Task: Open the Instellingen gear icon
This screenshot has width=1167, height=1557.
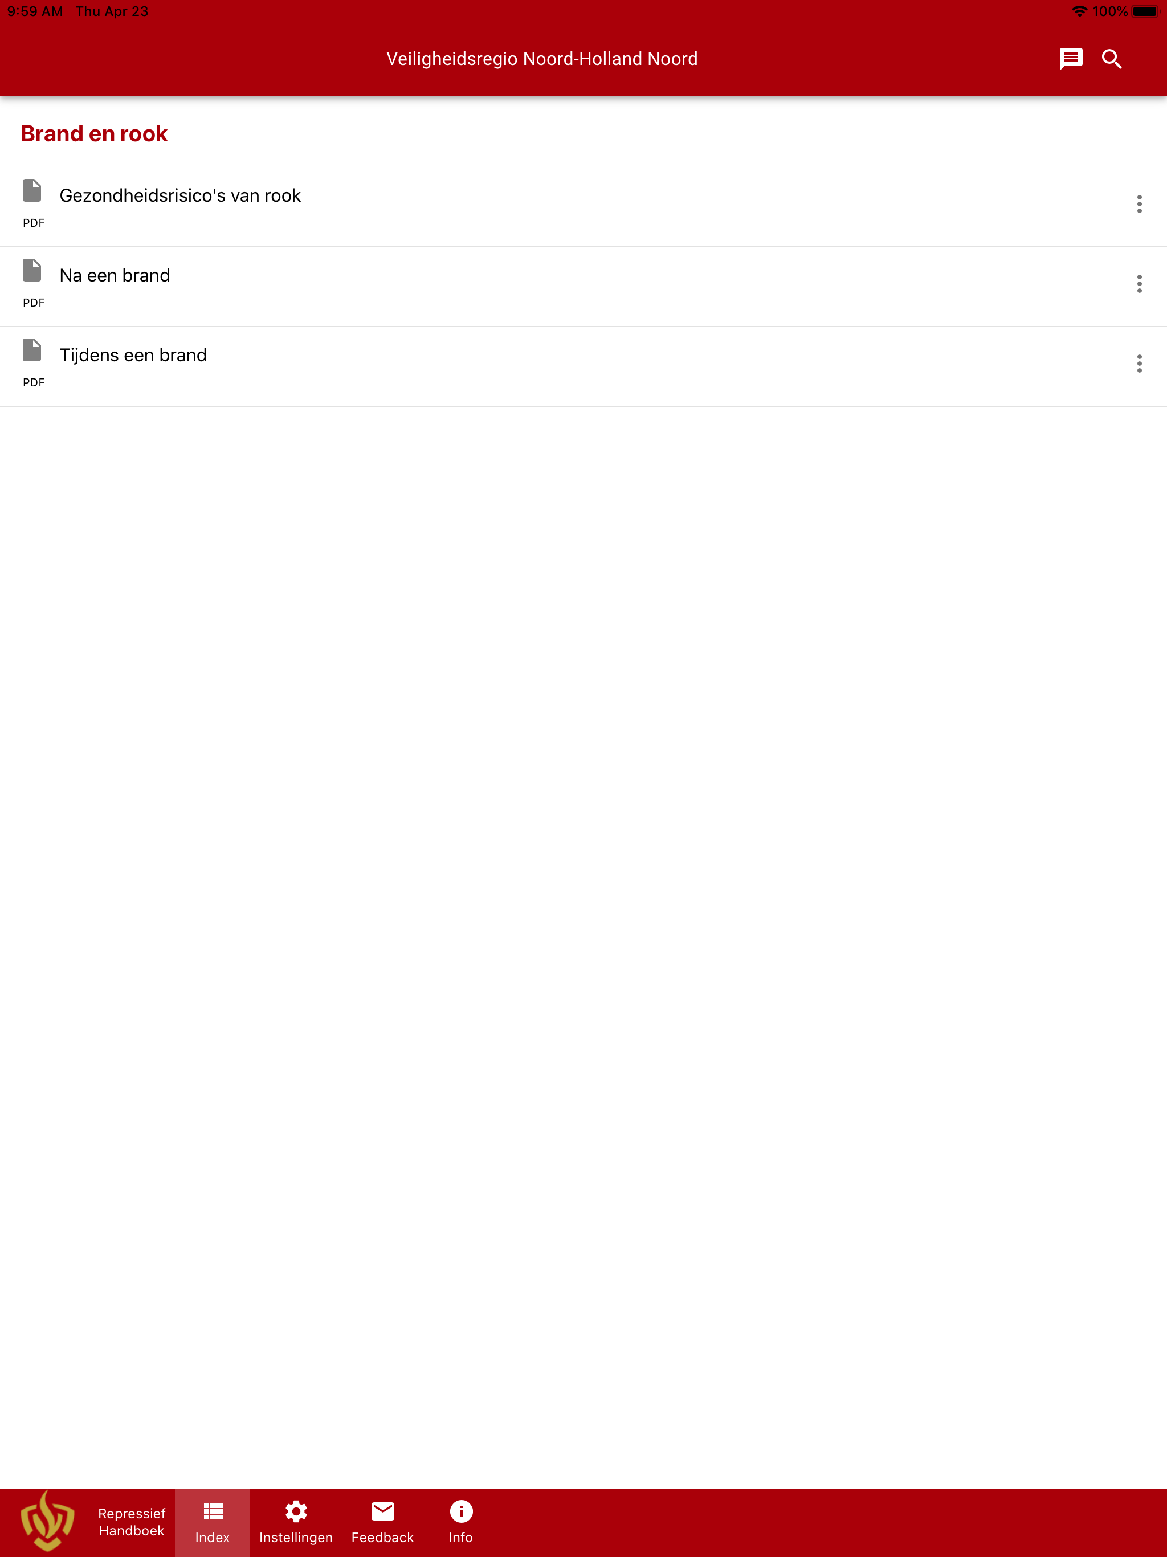Action: point(296,1511)
